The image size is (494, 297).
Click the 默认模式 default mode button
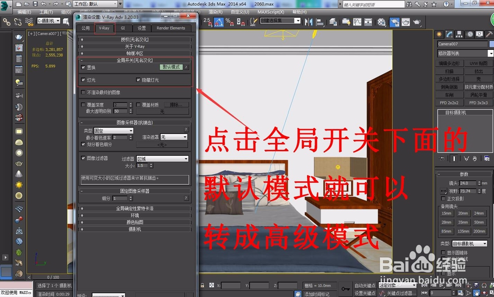[171, 67]
